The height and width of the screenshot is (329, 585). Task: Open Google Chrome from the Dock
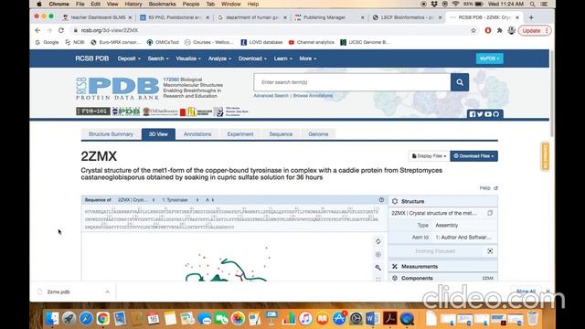pos(102,318)
